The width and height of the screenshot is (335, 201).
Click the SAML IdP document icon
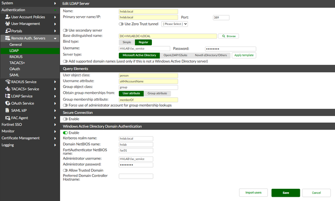coord(7,110)
